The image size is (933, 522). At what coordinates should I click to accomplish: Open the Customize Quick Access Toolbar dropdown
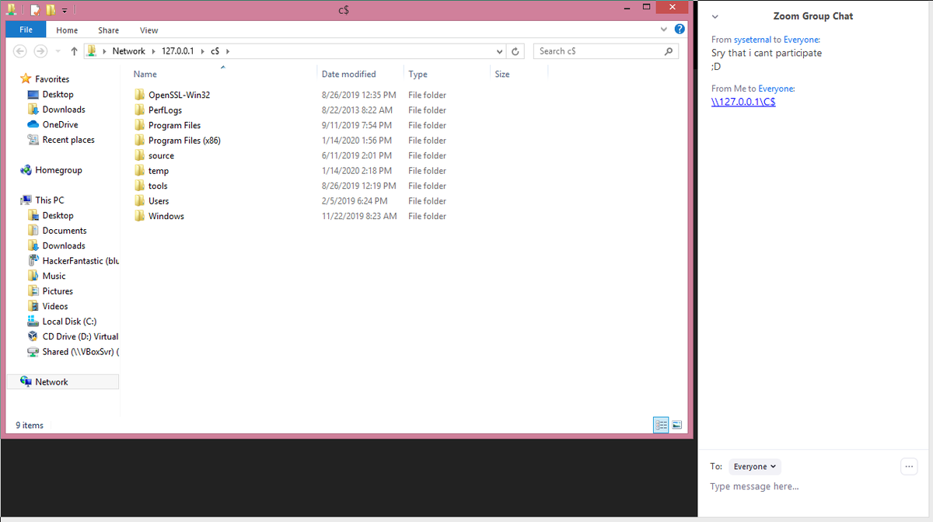(65, 10)
